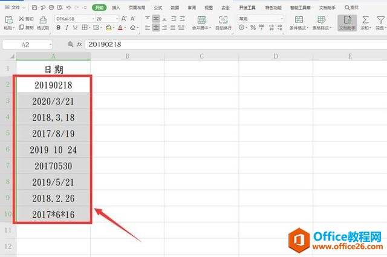Select cell A10 with 2017*6*16
The height and width of the screenshot is (257, 387).
pos(53,214)
